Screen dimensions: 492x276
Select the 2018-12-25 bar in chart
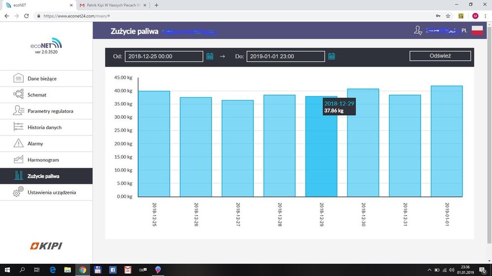coord(154,144)
